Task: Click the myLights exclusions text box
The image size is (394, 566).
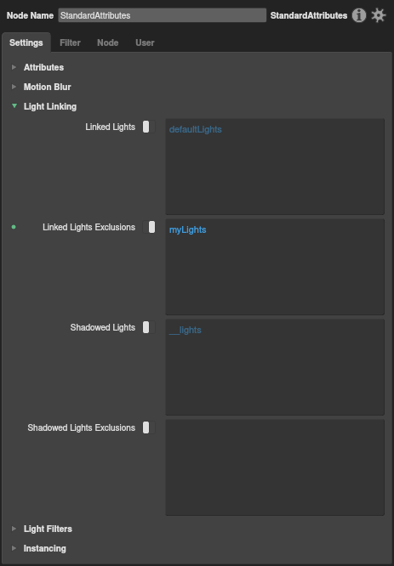Action: (275, 267)
